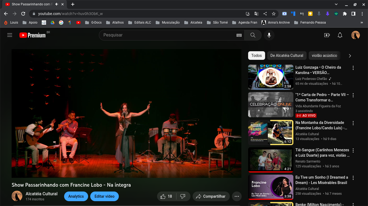Click the address bar URL

(x=70, y=14)
